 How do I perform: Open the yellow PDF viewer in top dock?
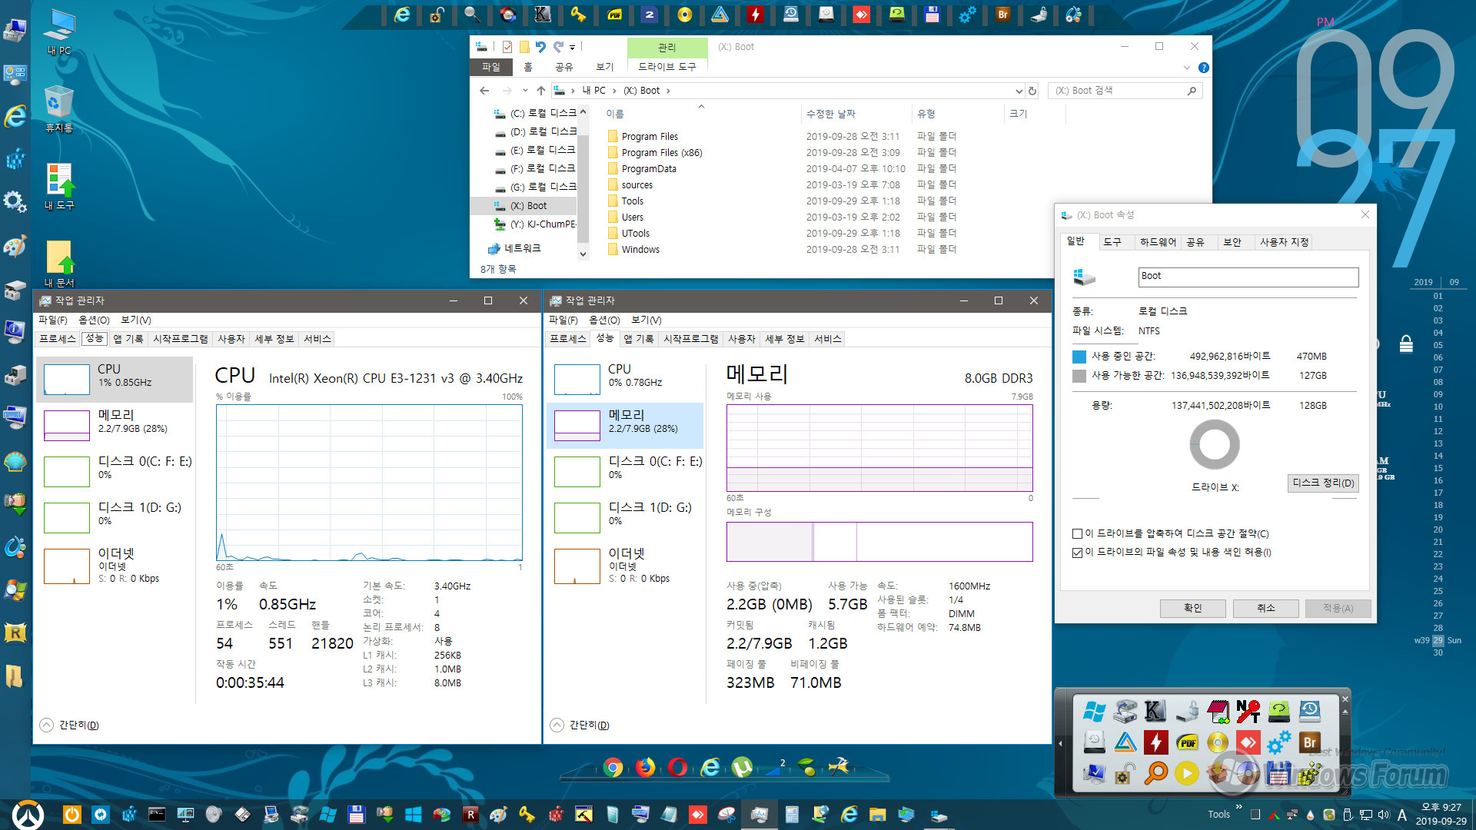click(x=614, y=15)
